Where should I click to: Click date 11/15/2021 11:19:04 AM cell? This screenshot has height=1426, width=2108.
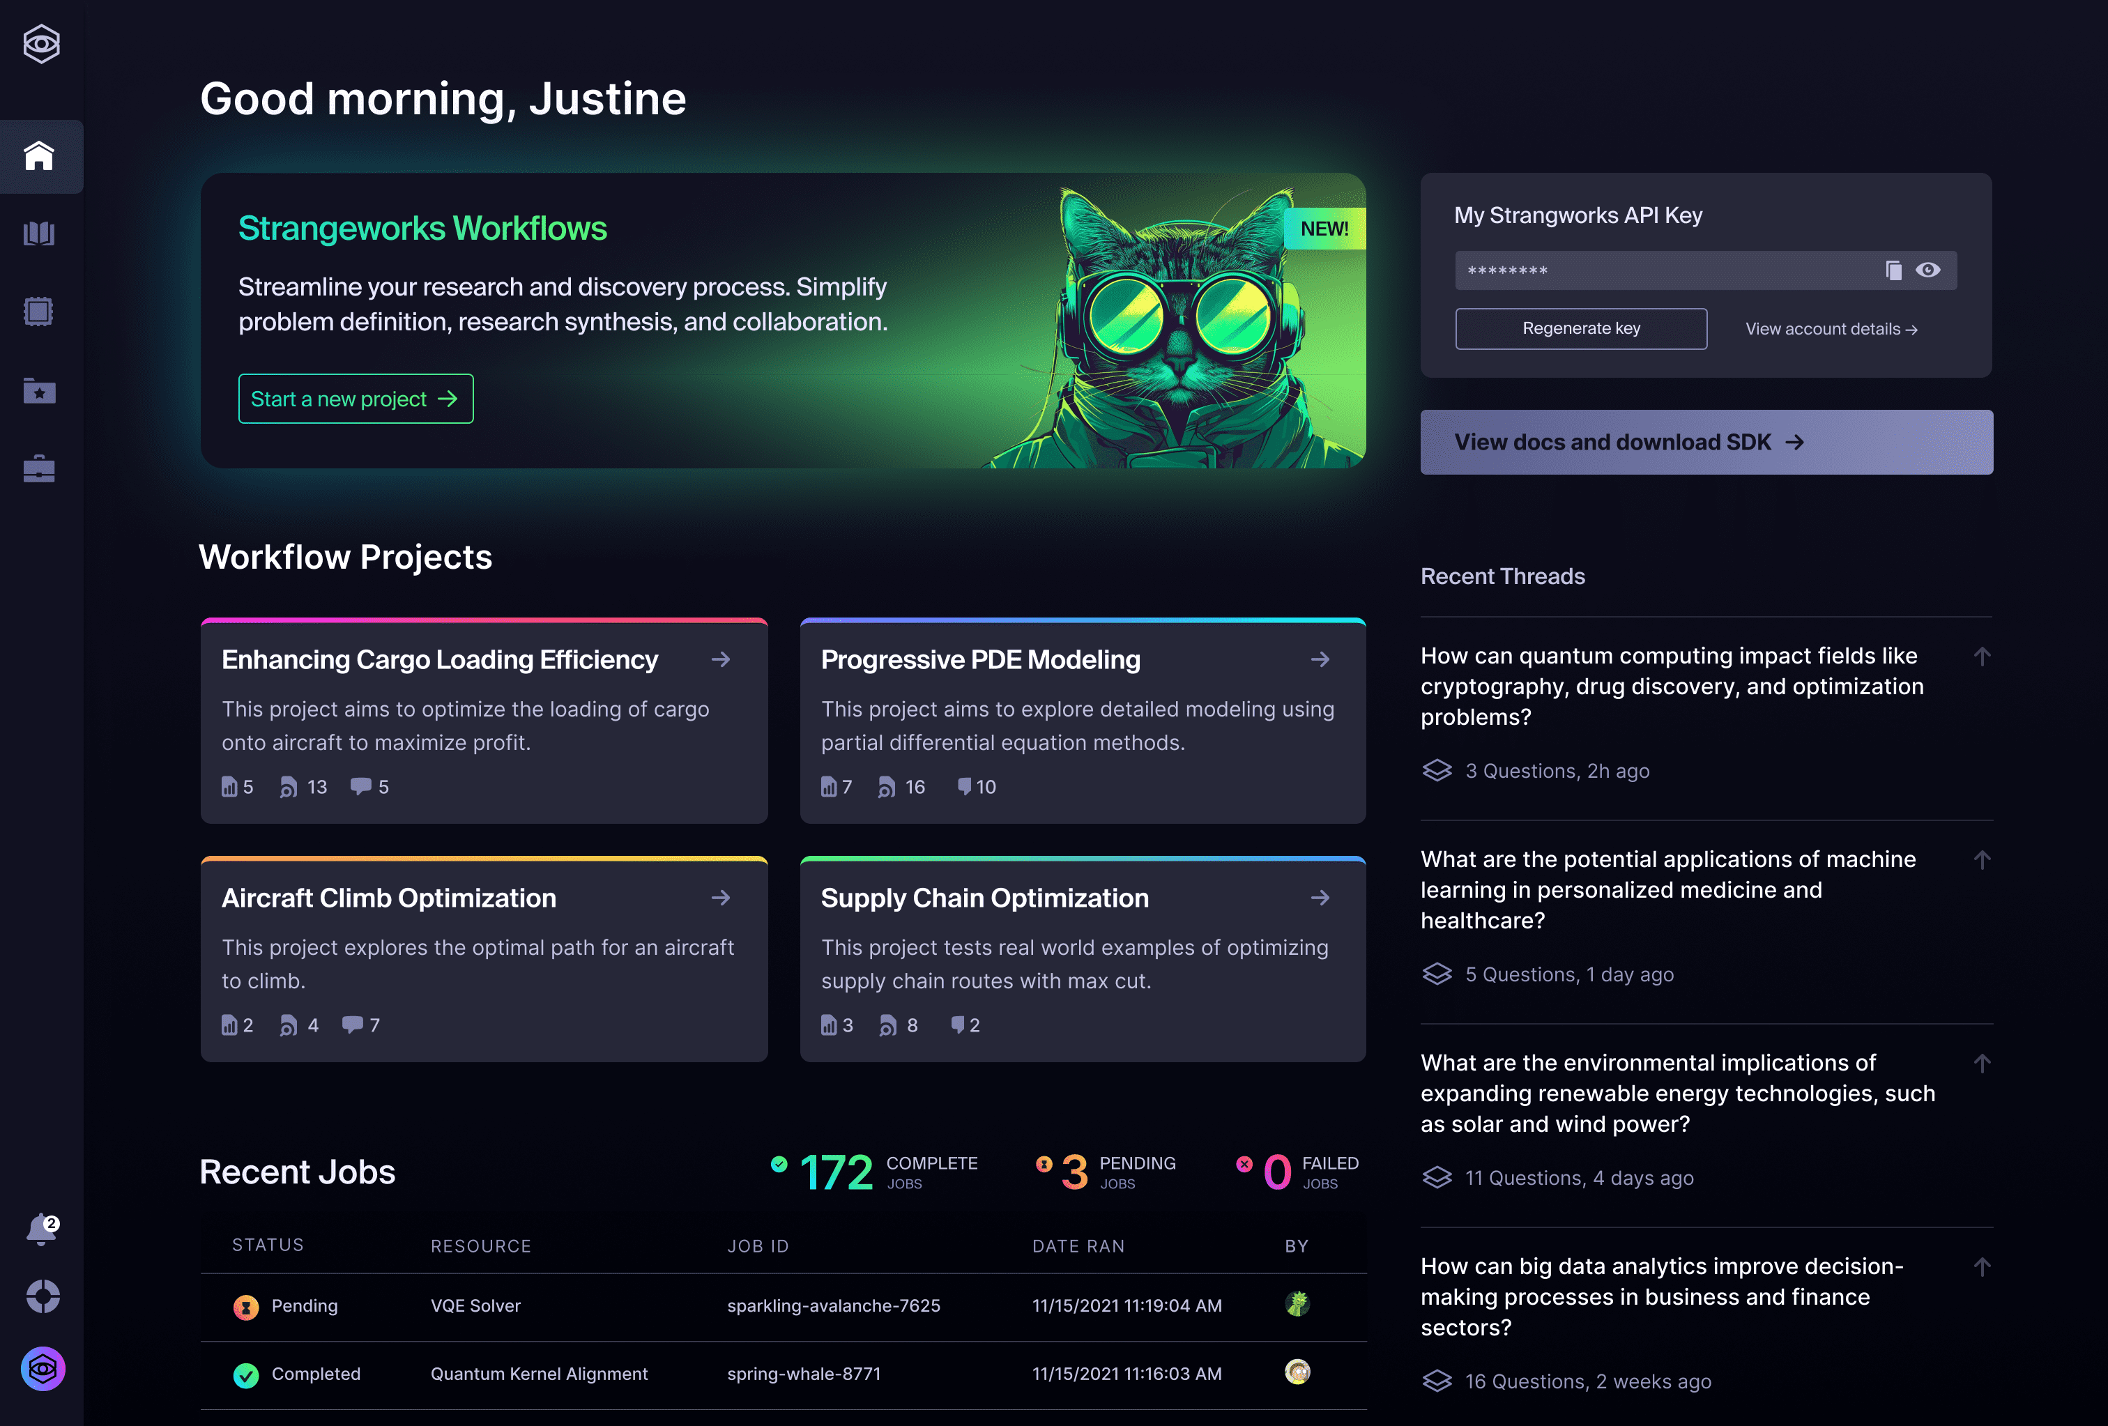pyautogui.click(x=1126, y=1306)
